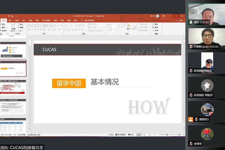
Task: Click 显示器设置 display settings button
Action: (121, 135)
